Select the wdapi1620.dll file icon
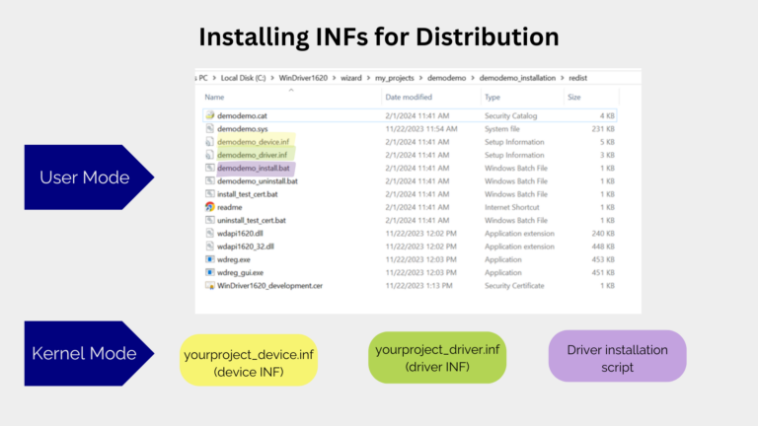This screenshot has height=426, width=758. (209, 233)
